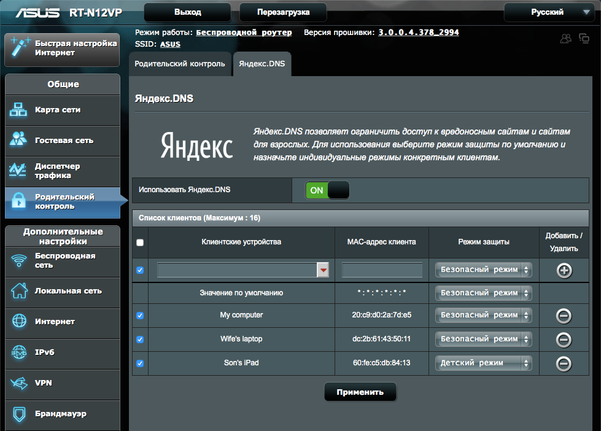601x431 pixels.
Task: Click the Брандмауэр shield icon
Action: [x=19, y=414]
